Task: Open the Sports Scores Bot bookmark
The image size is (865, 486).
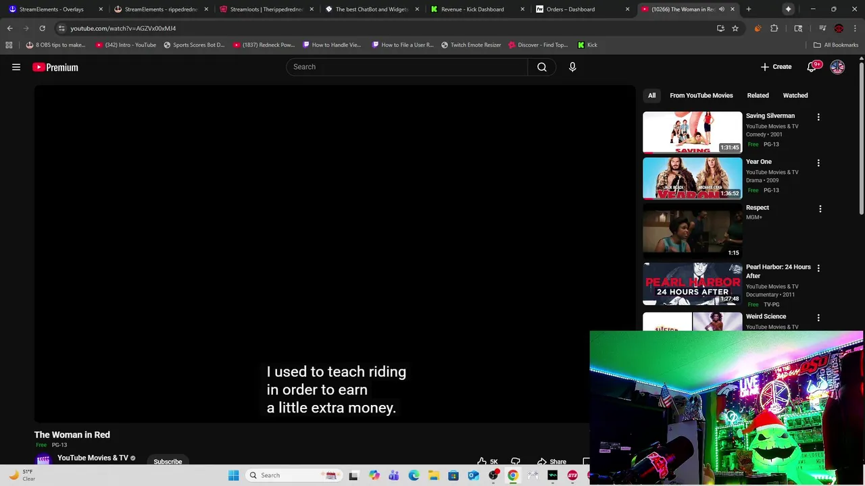Action: coord(194,45)
